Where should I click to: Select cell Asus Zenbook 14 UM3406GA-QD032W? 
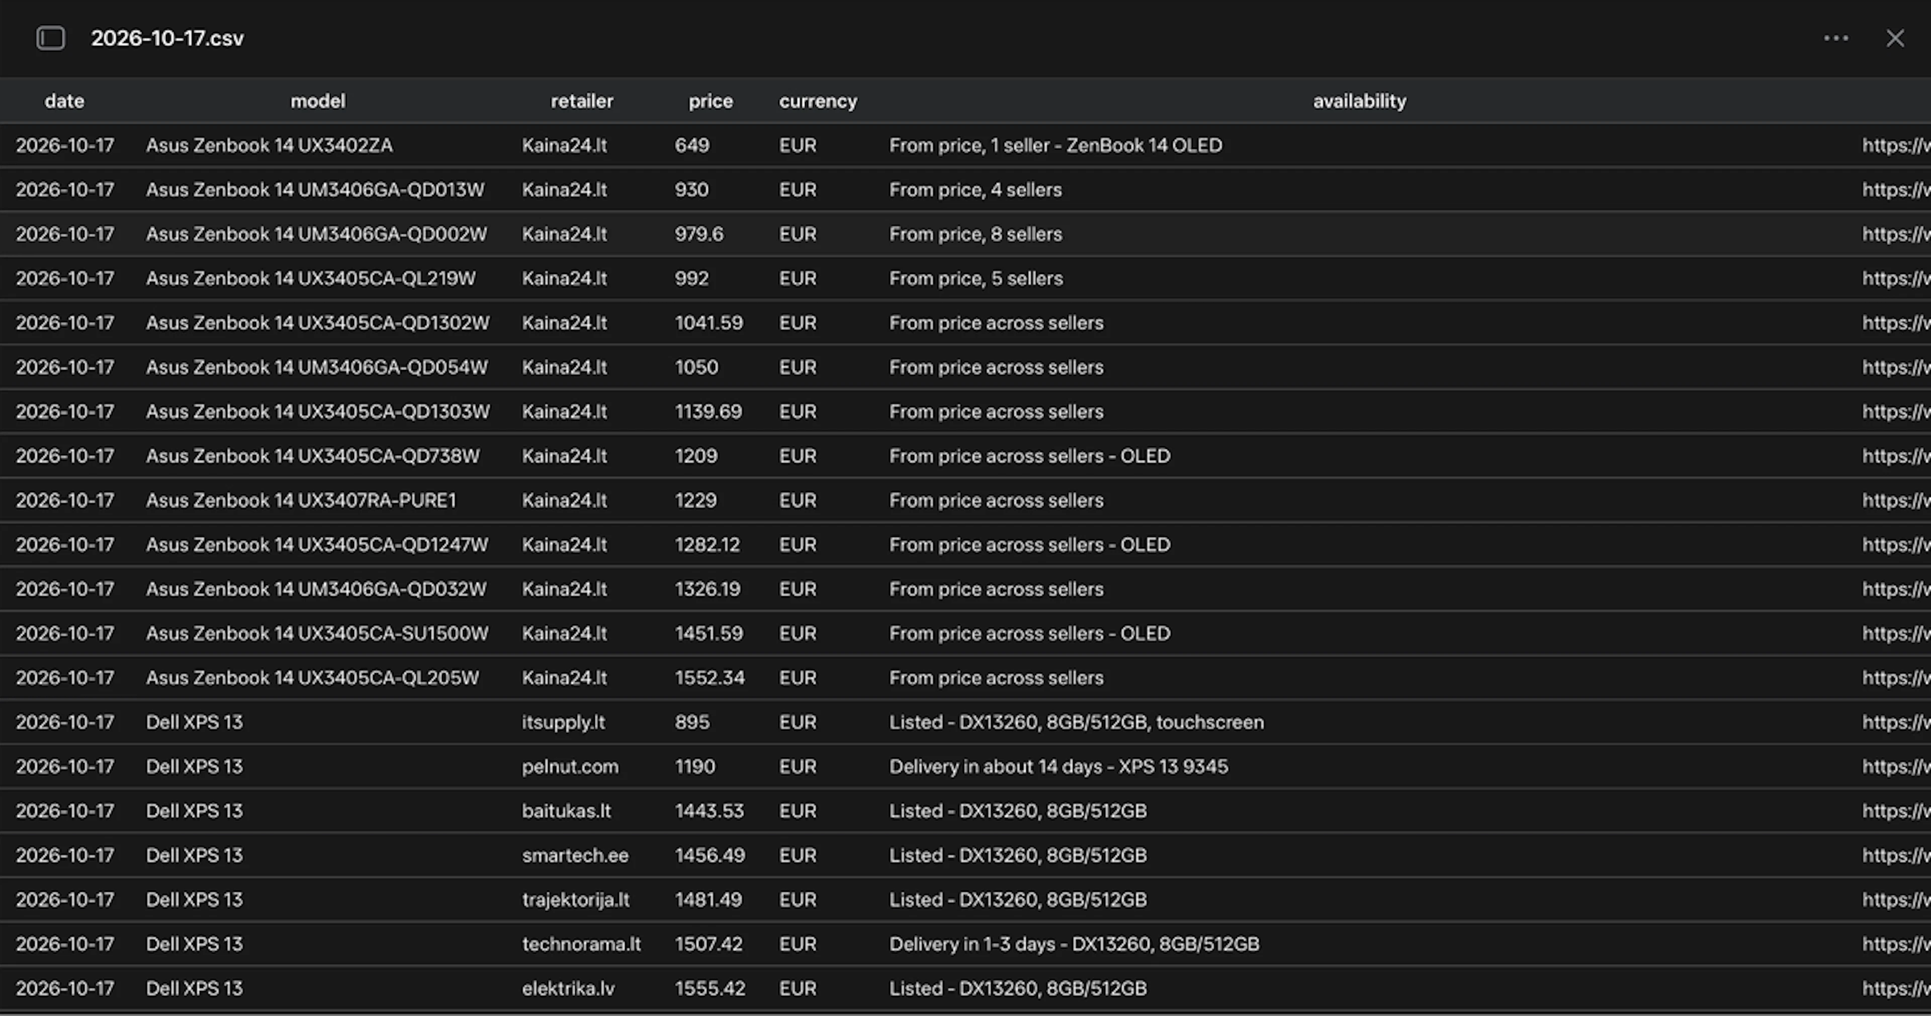click(316, 589)
